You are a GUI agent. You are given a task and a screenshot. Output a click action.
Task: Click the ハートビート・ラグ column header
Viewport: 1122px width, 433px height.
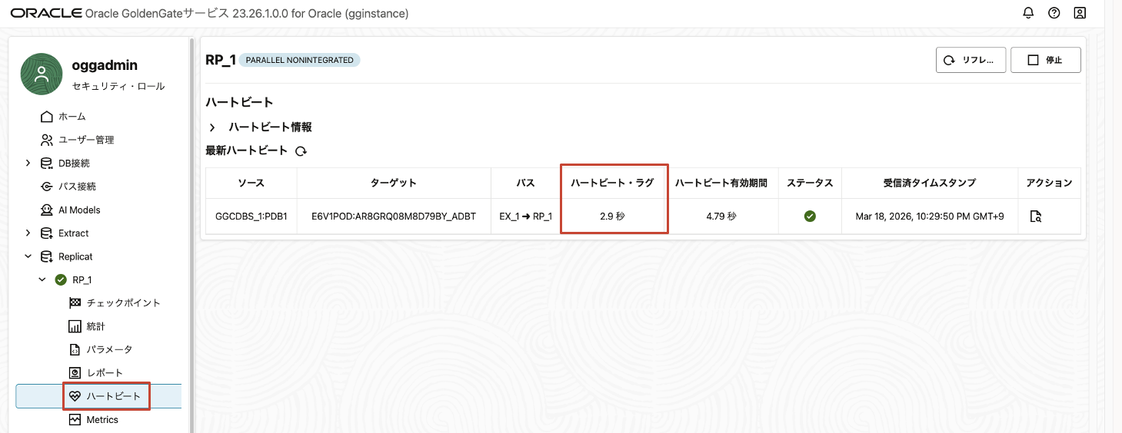(612, 183)
